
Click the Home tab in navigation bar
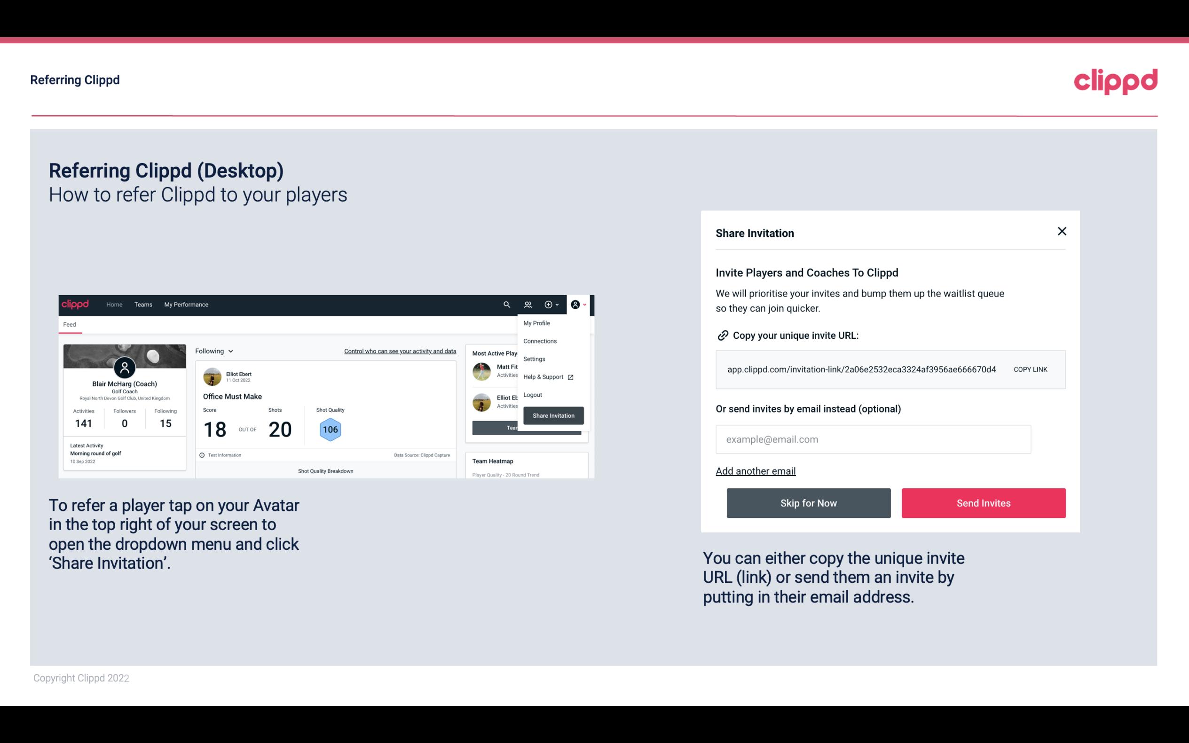tap(114, 304)
